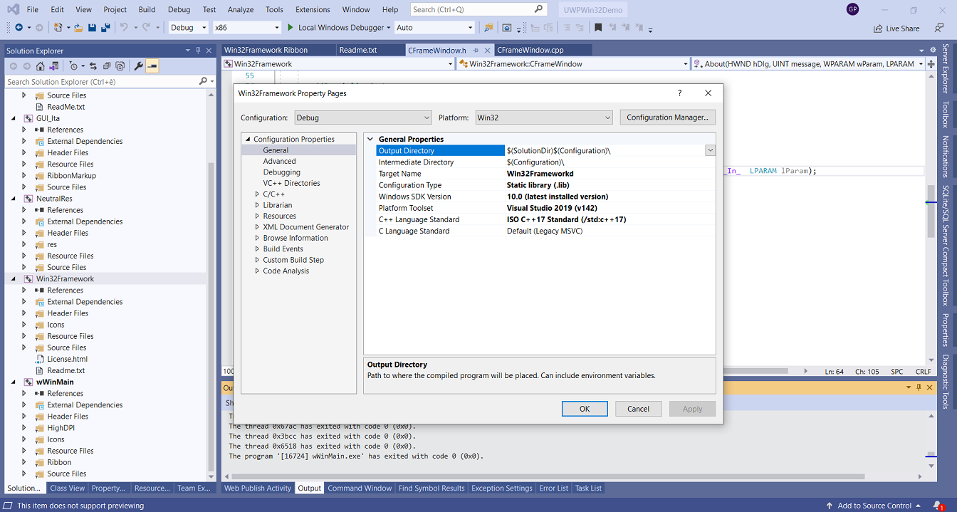Click the Save All toolbar icon

pyautogui.click(x=105, y=28)
